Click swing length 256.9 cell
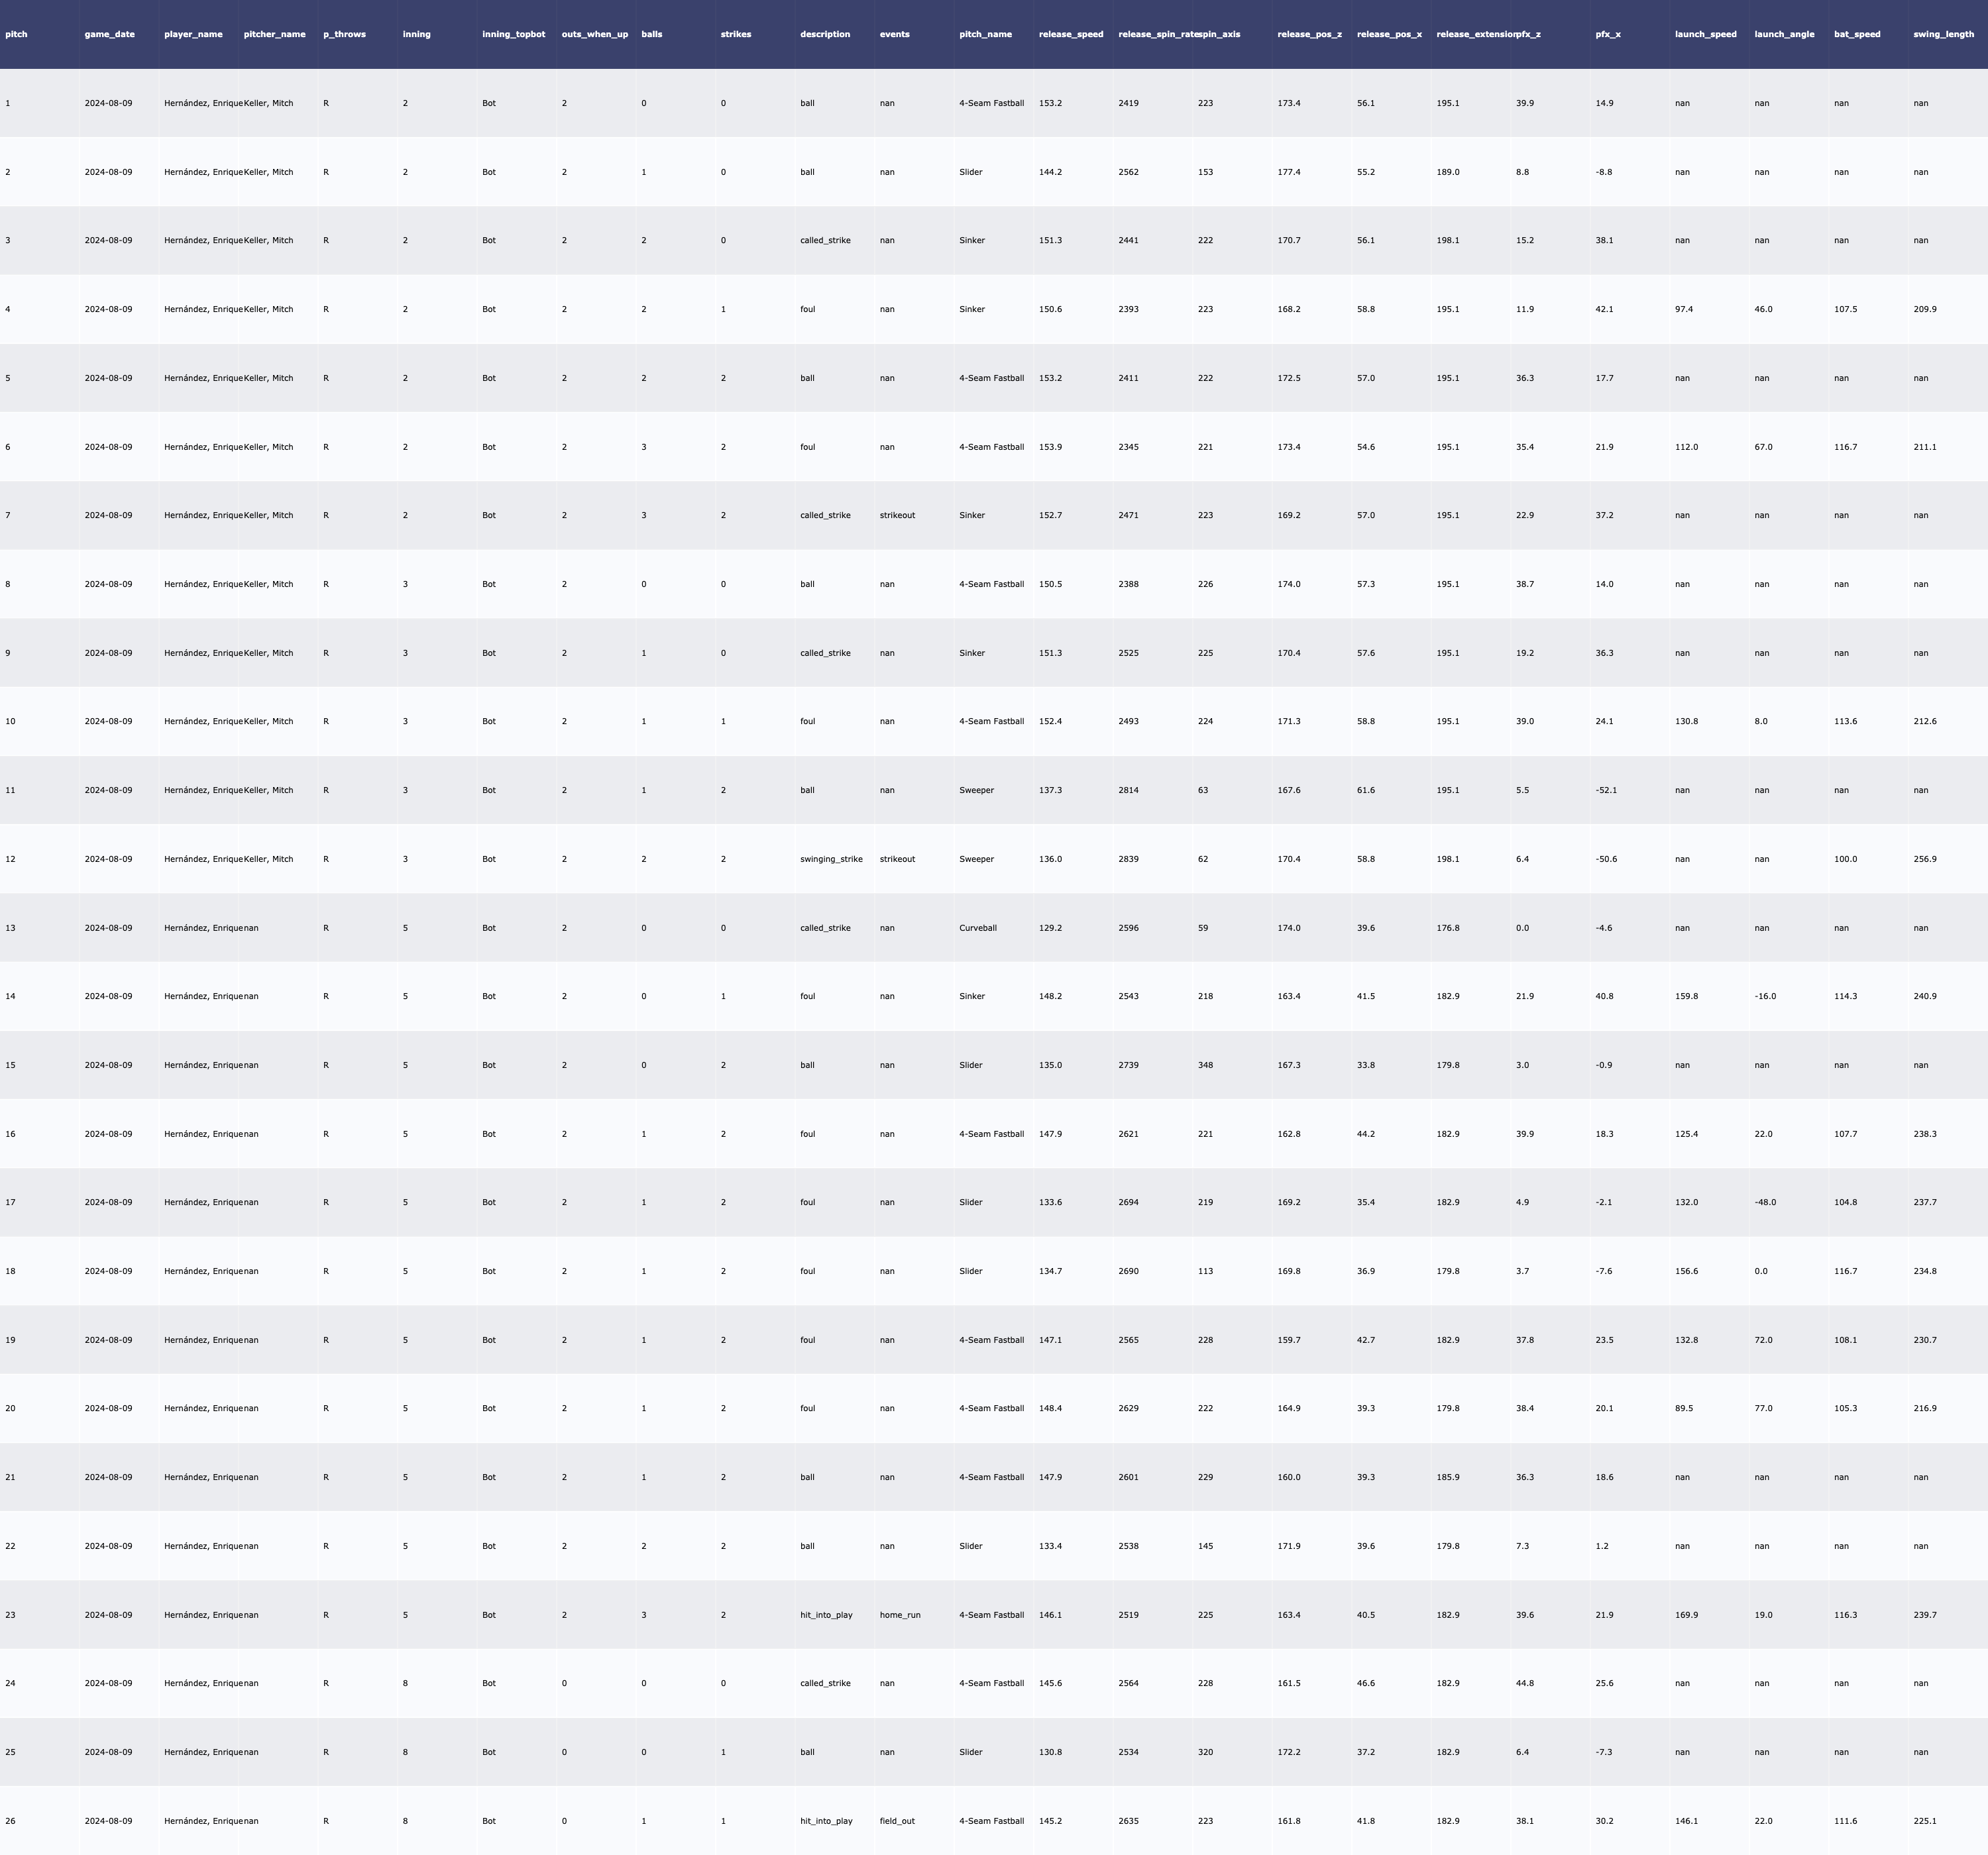The height and width of the screenshot is (1855, 1988). pyautogui.click(x=1924, y=859)
